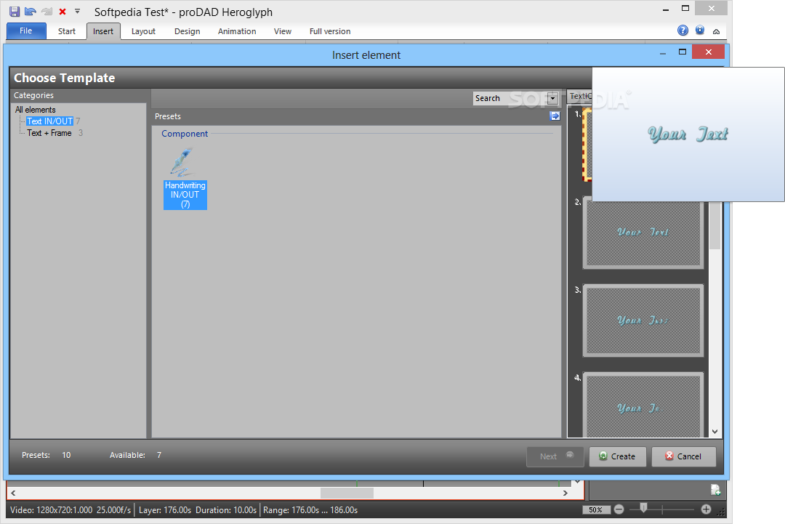Image resolution: width=785 pixels, height=524 pixels.
Task: Click the 50% zoom value field
Action: (x=596, y=510)
